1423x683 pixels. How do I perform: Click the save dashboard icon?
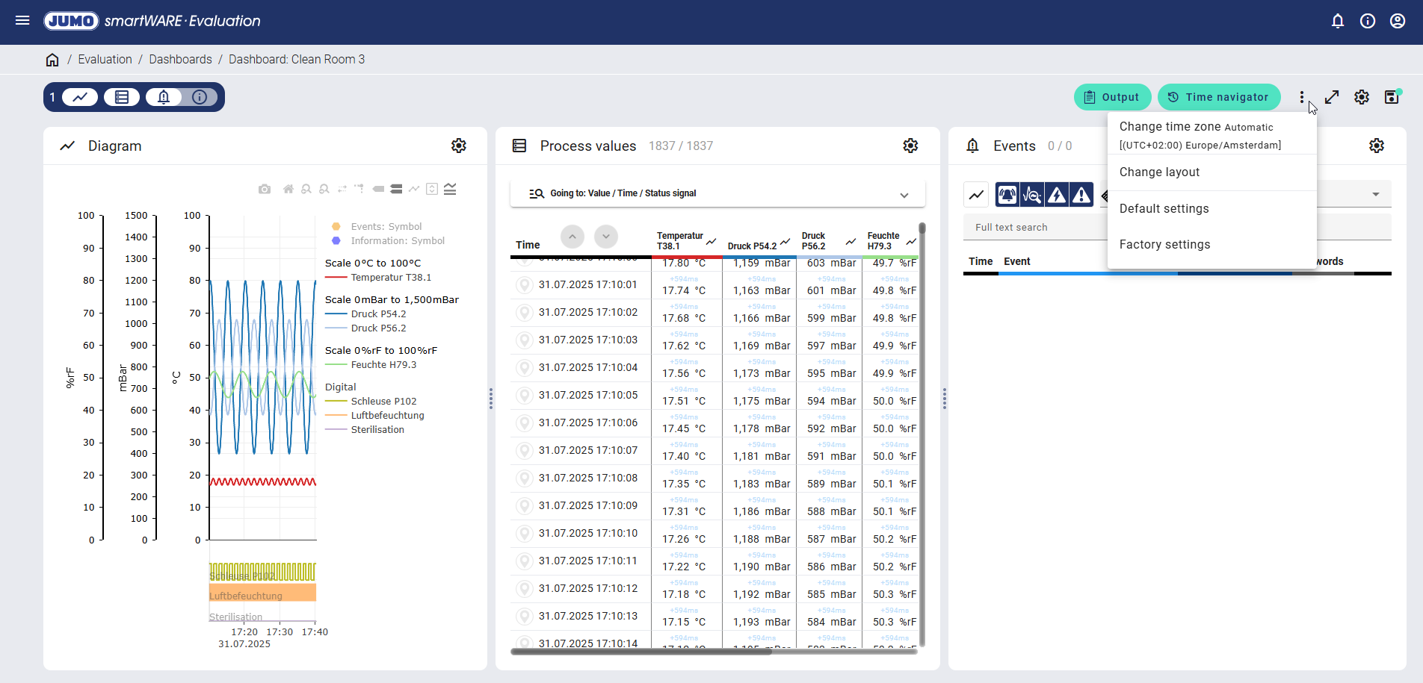[1392, 97]
